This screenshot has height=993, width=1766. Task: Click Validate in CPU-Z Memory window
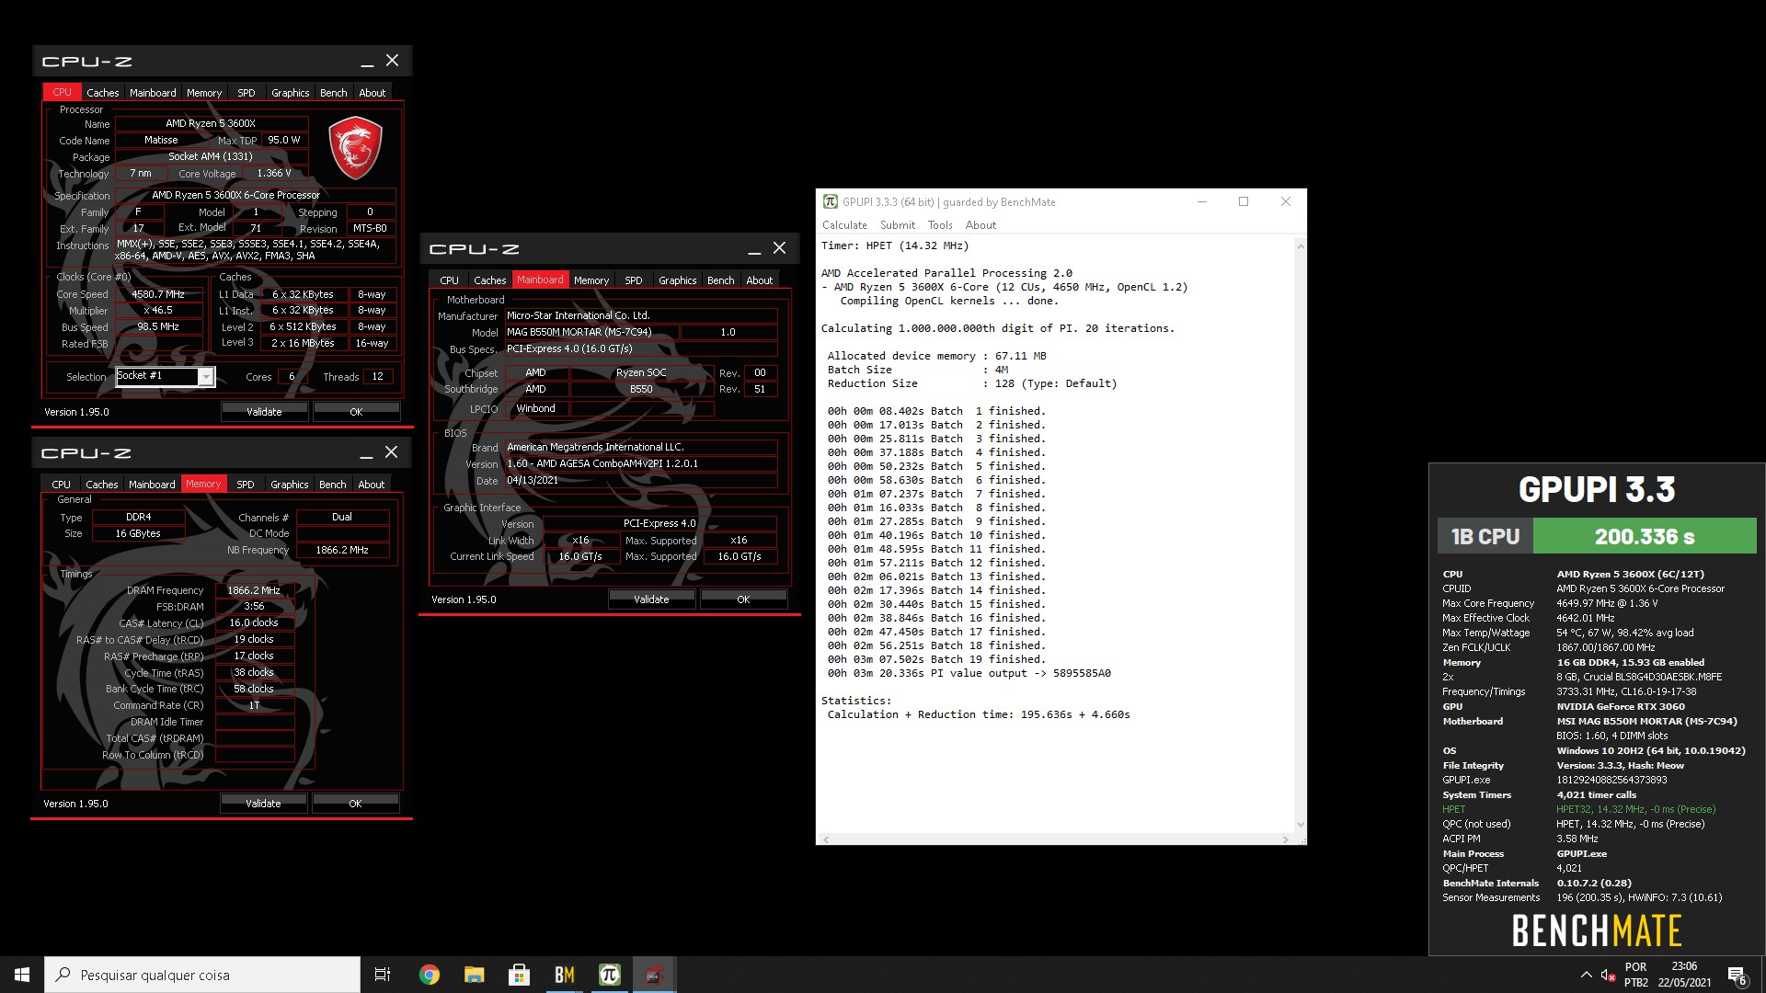(x=263, y=804)
